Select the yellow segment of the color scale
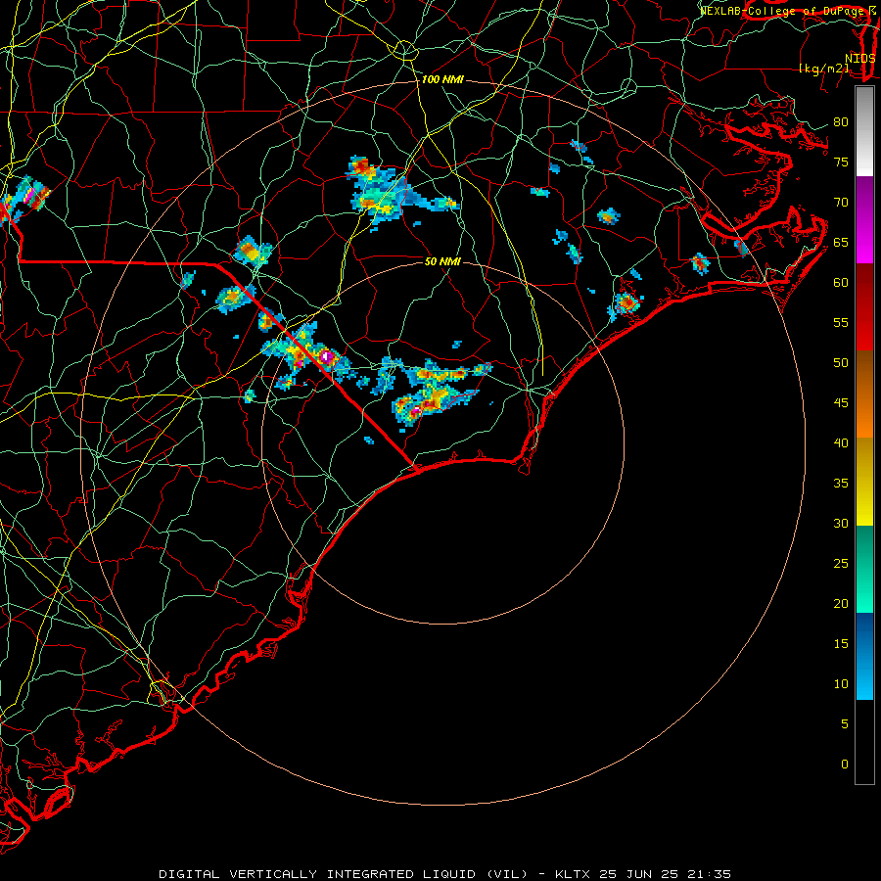Screen dimensions: 881x881 pyautogui.click(x=864, y=482)
